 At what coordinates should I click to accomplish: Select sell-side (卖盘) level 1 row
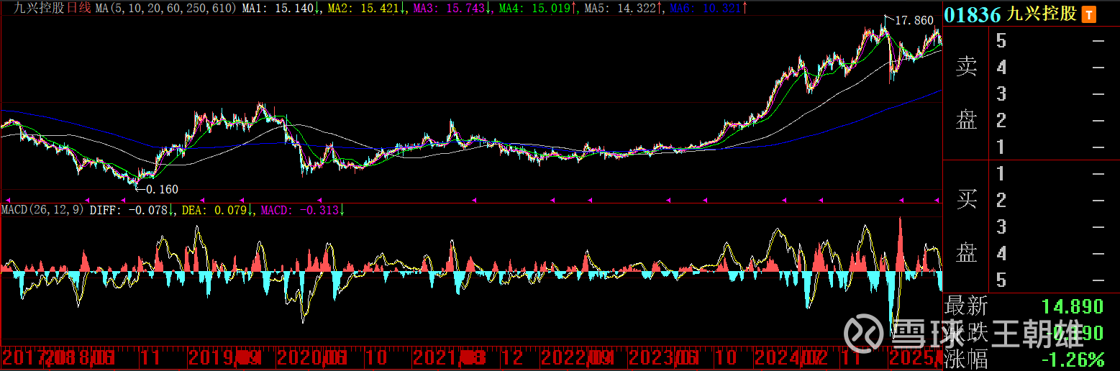1050,147
